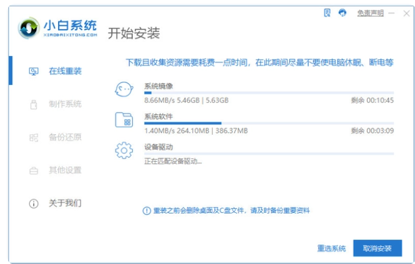This screenshot has width=415, height=264.
Task: Click the 开始安装 heading
Action: [x=134, y=33]
